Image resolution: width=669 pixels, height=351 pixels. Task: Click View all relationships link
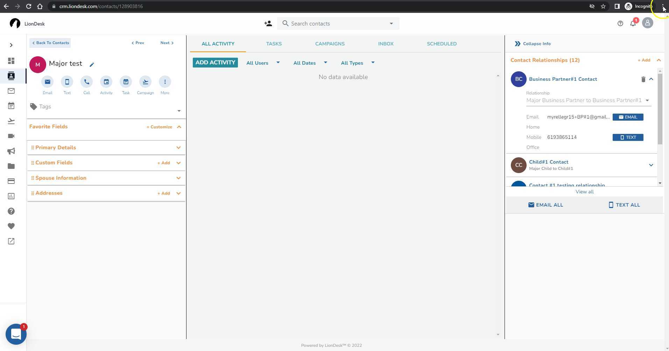pyautogui.click(x=584, y=192)
